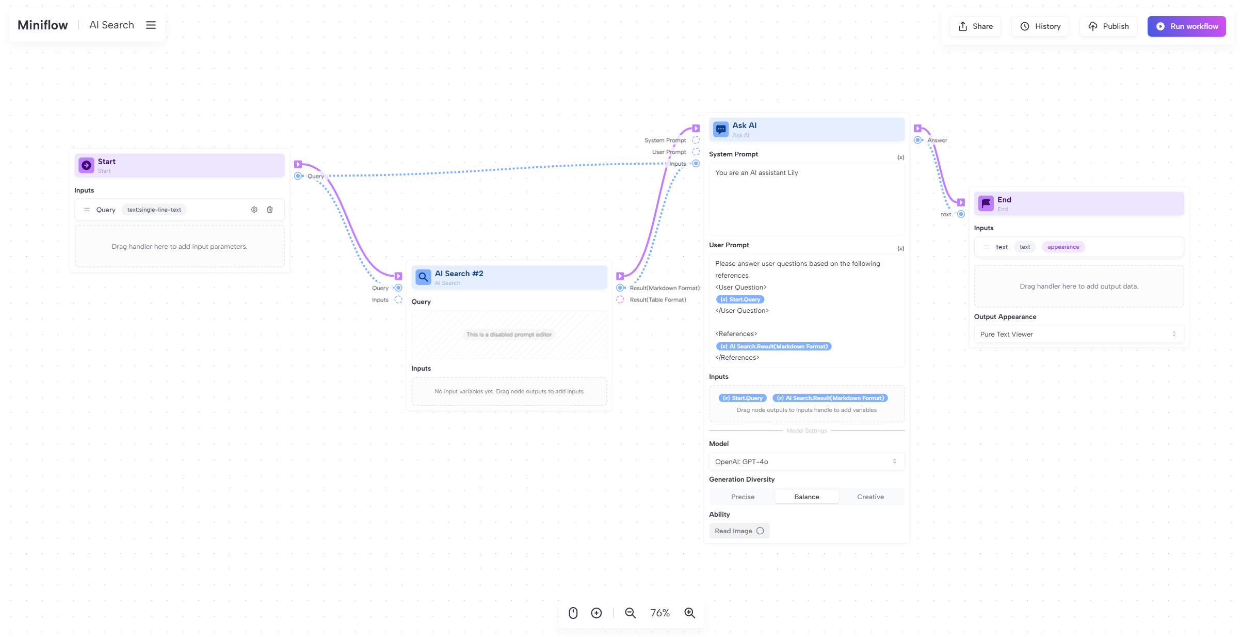Publish the workflow
Image resolution: width=1241 pixels, height=637 pixels.
pyautogui.click(x=1108, y=26)
